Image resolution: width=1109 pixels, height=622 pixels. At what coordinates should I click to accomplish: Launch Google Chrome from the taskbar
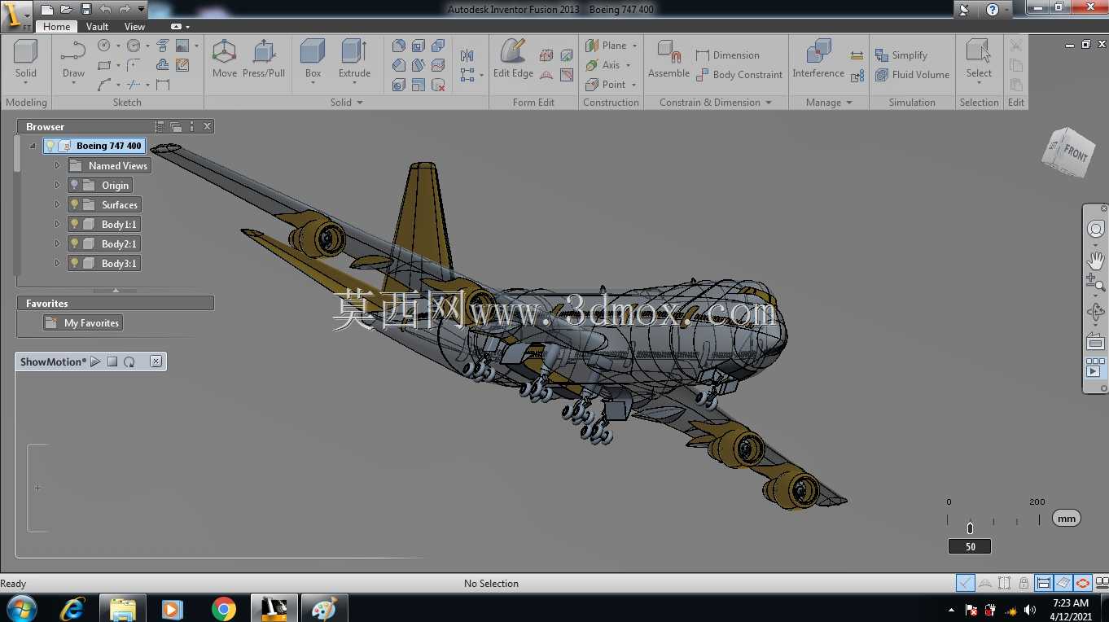223,608
